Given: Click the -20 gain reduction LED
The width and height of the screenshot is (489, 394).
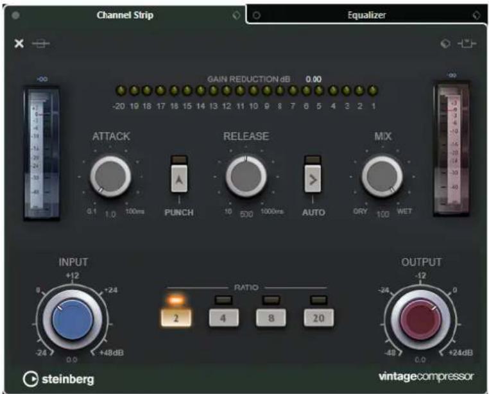Looking at the screenshot, I should [121, 90].
